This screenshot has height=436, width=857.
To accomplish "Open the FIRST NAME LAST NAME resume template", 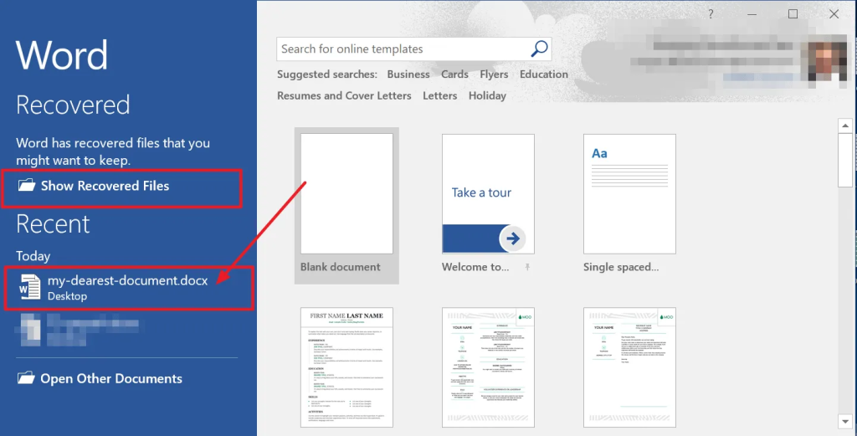I will pos(346,367).
